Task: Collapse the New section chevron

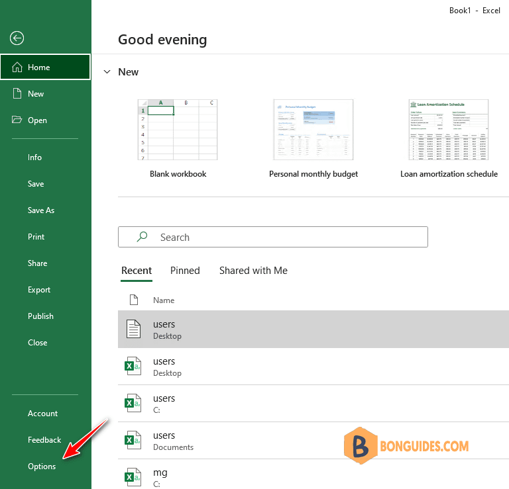Action: (107, 71)
